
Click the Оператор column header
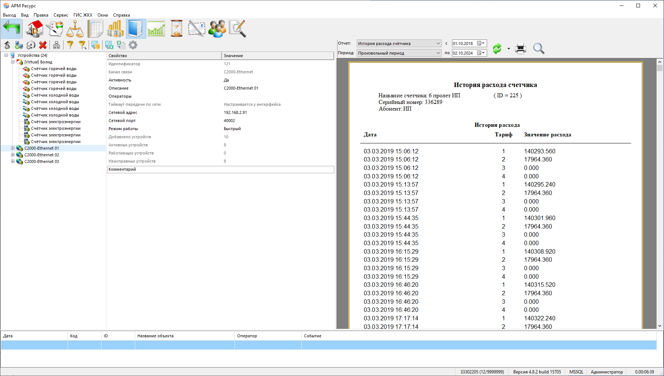tap(268, 336)
